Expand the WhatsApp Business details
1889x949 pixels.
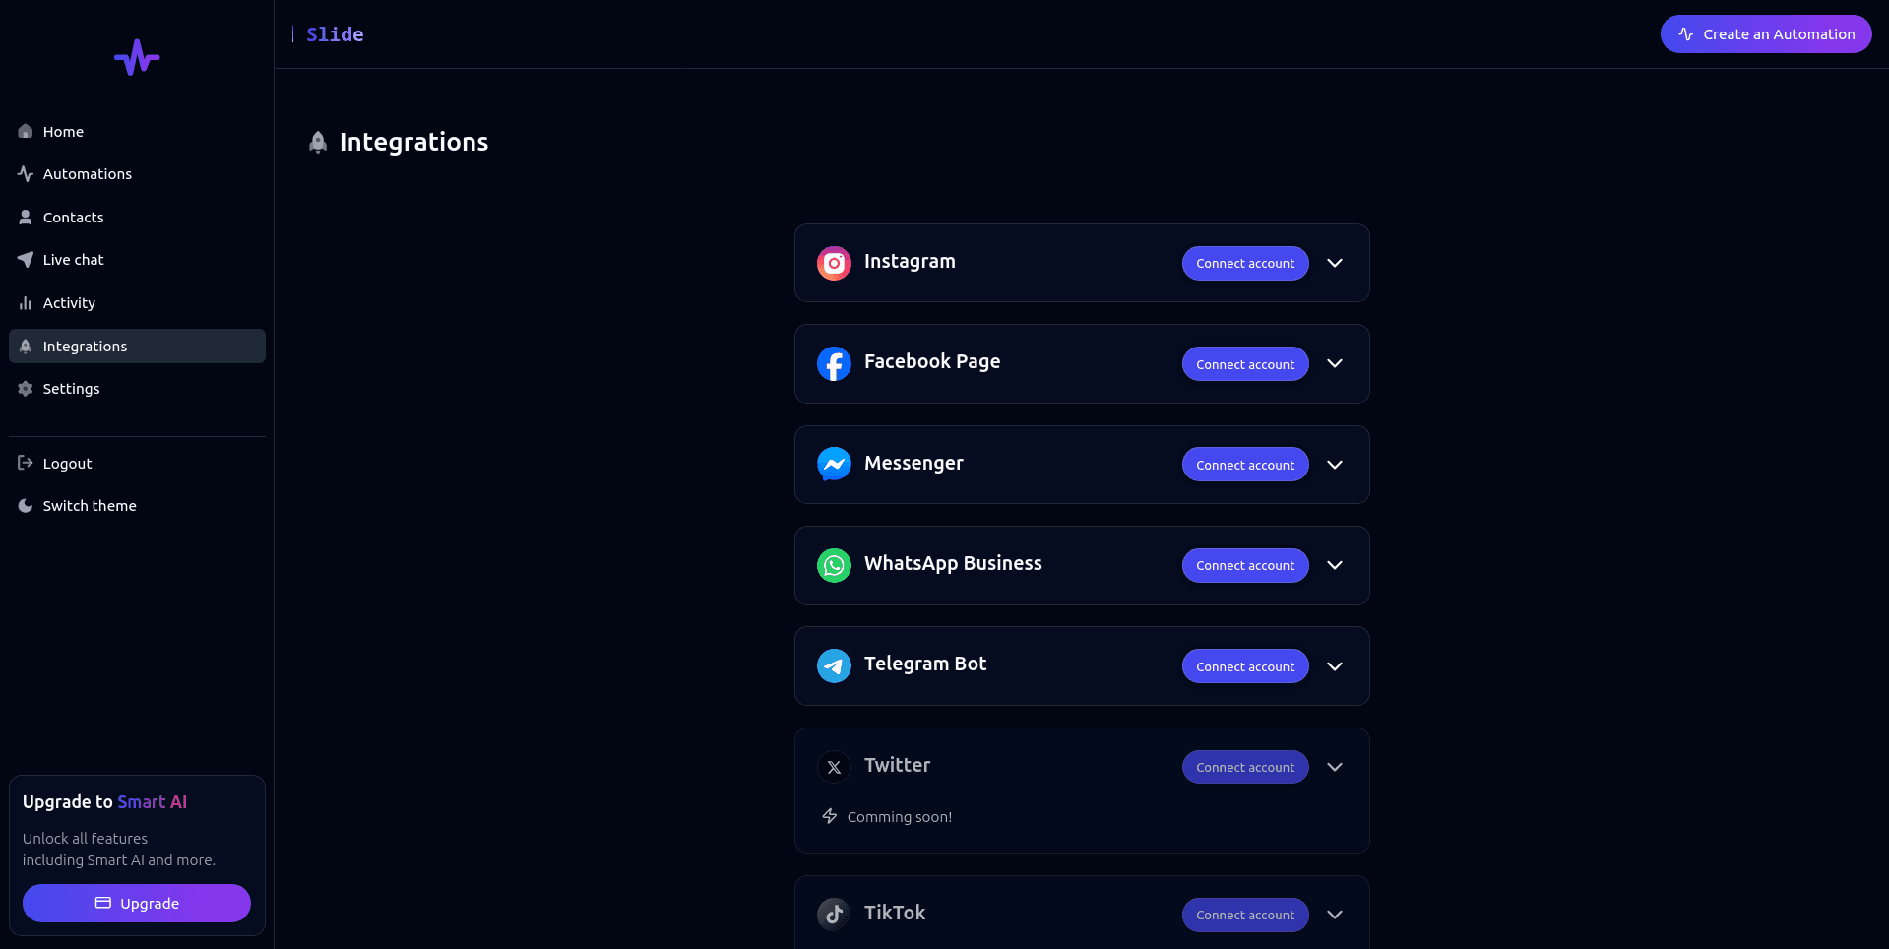click(x=1335, y=565)
